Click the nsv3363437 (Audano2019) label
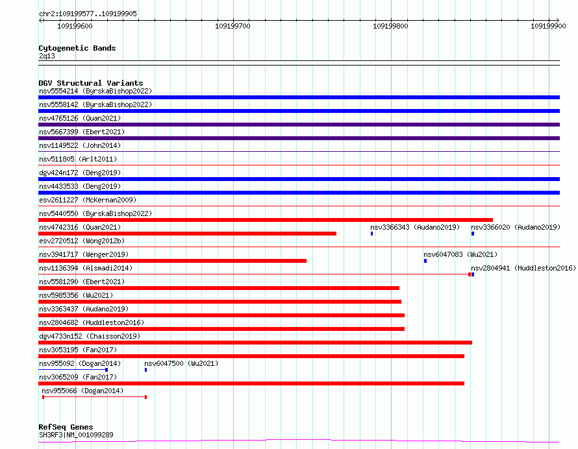Viewport: 578px width, 449px height. tap(84, 309)
